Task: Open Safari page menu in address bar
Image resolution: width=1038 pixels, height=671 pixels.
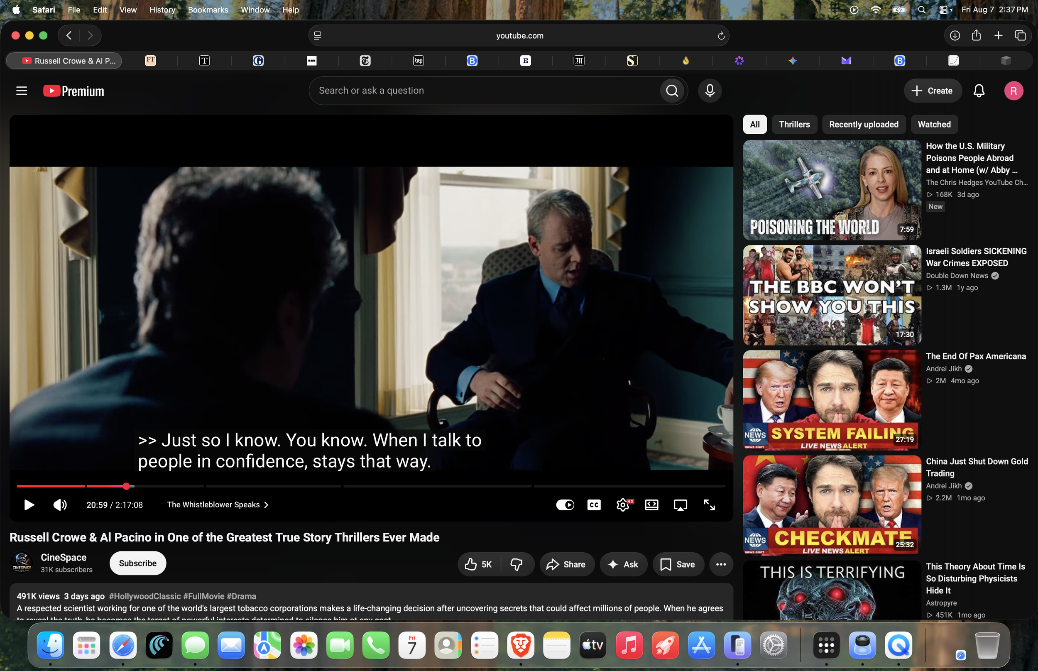Action: click(318, 36)
